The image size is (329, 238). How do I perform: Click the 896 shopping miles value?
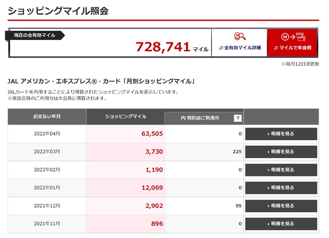point(157,224)
